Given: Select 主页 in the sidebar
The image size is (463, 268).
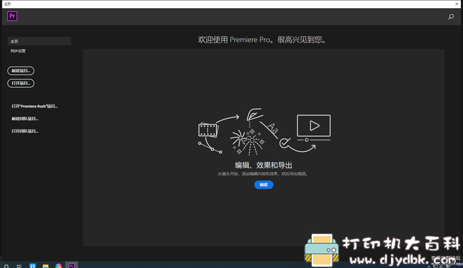Looking at the screenshot, I should [39, 41].
